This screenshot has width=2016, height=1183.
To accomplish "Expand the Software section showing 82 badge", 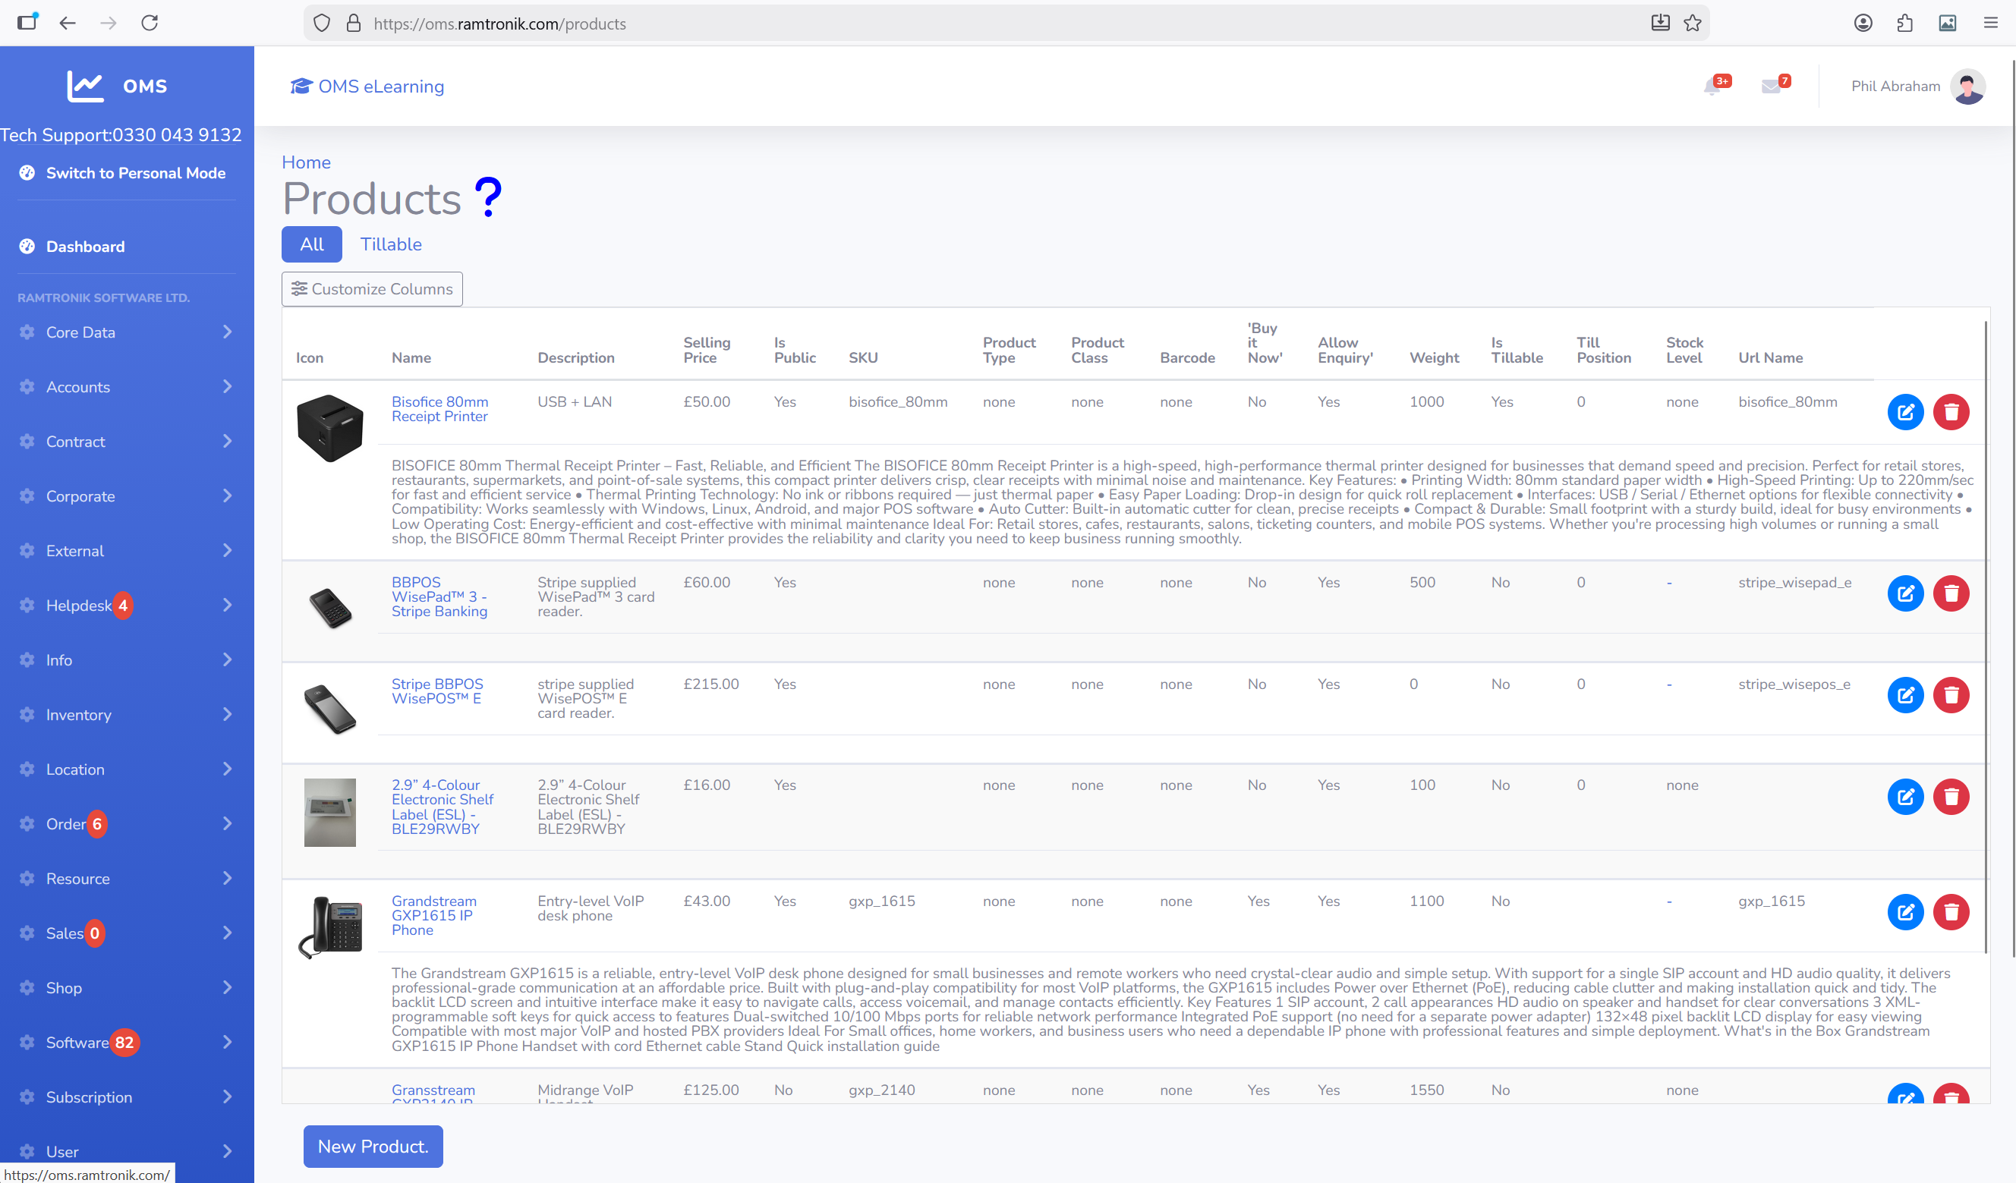I will click(228, 1042).
